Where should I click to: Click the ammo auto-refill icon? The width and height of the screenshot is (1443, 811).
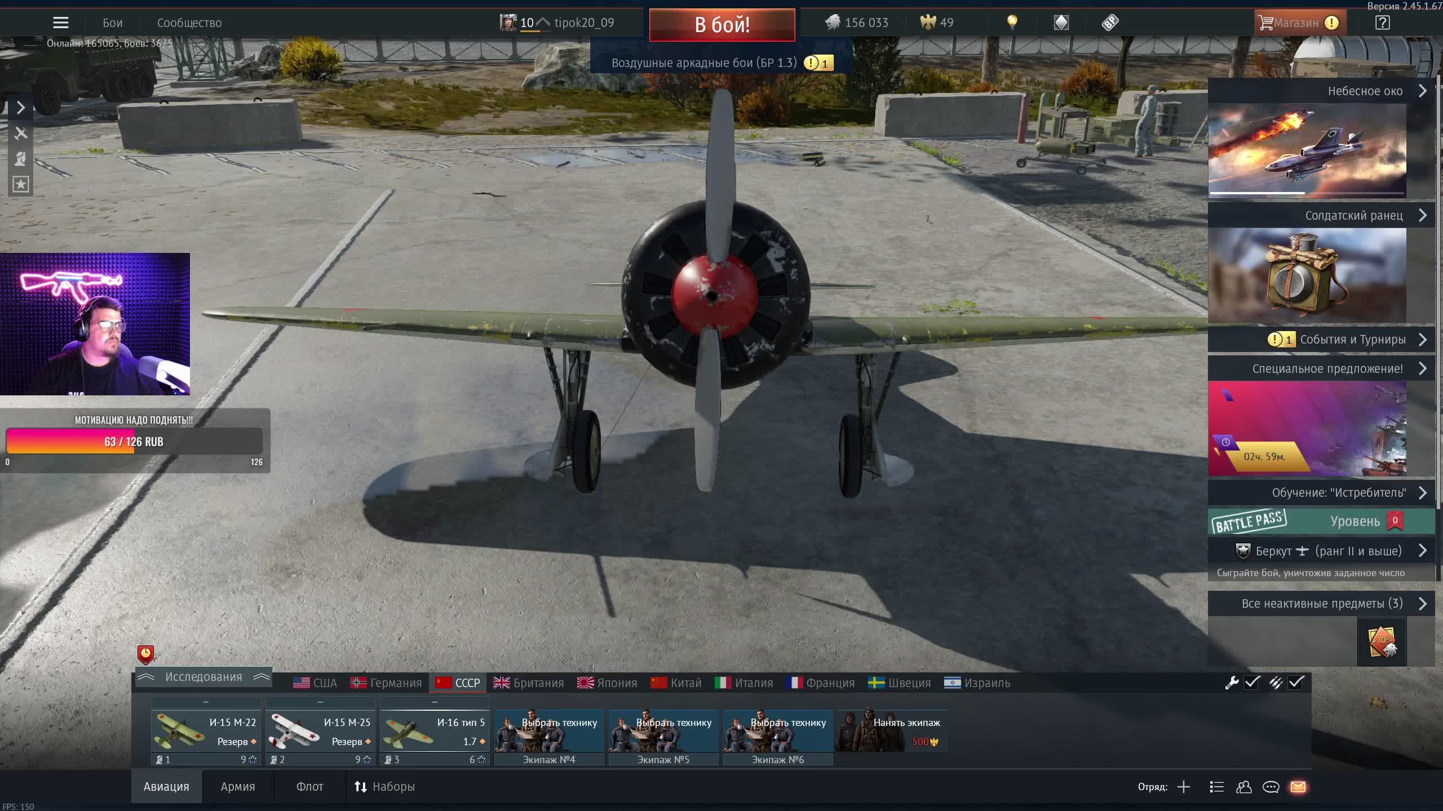click(1276, 683)
